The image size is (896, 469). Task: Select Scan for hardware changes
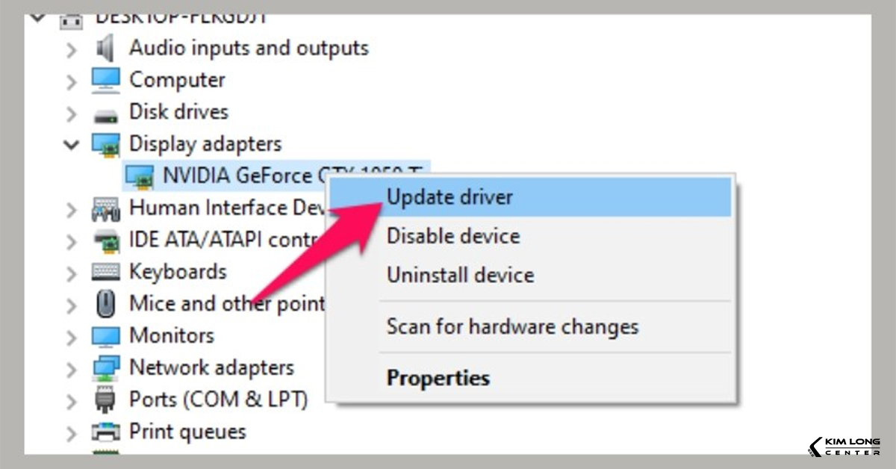coord(512,326)
